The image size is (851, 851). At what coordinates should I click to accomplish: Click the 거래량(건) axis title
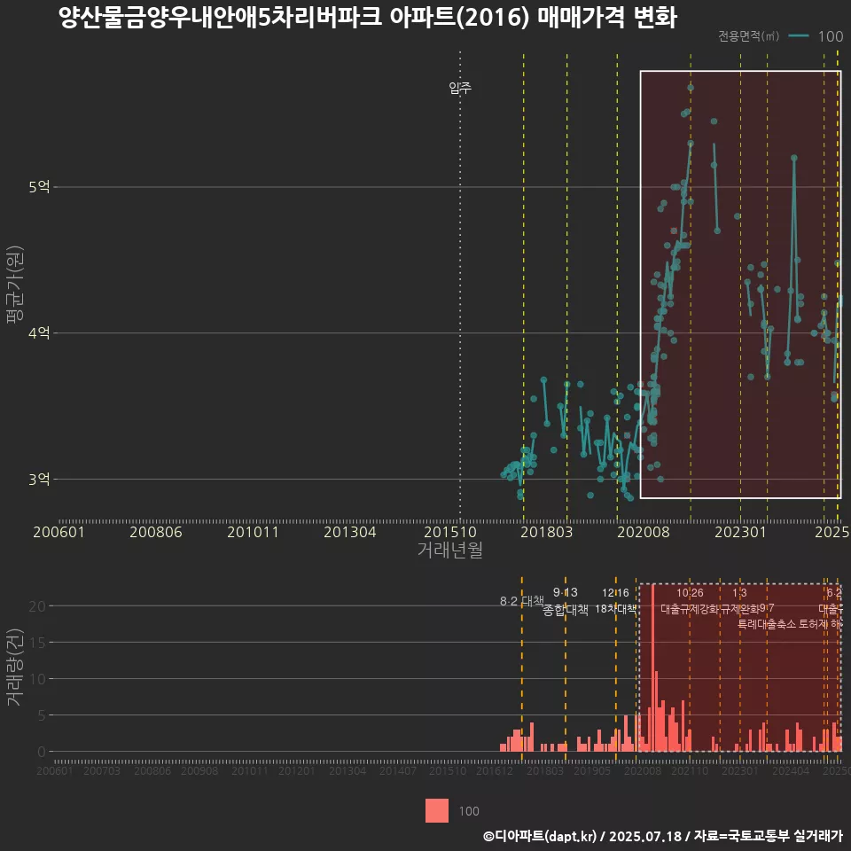point(15,668)
